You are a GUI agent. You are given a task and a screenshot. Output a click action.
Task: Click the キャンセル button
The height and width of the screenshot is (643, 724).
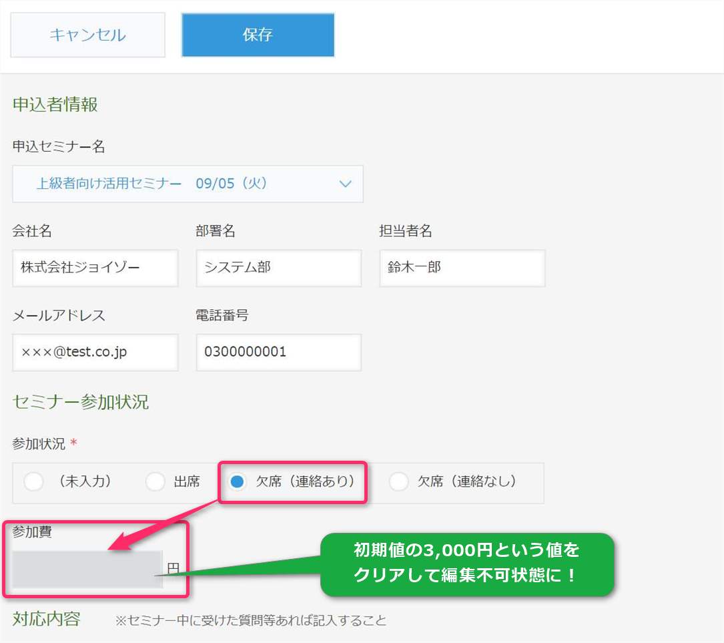87,35
